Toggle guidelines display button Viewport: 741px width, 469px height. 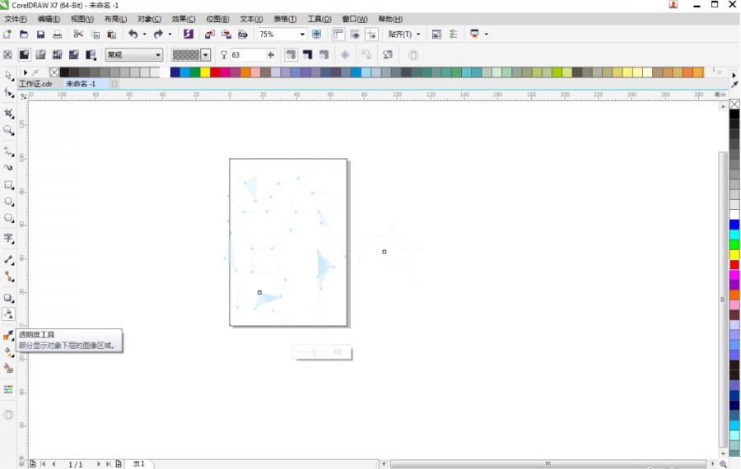(372, 34)
